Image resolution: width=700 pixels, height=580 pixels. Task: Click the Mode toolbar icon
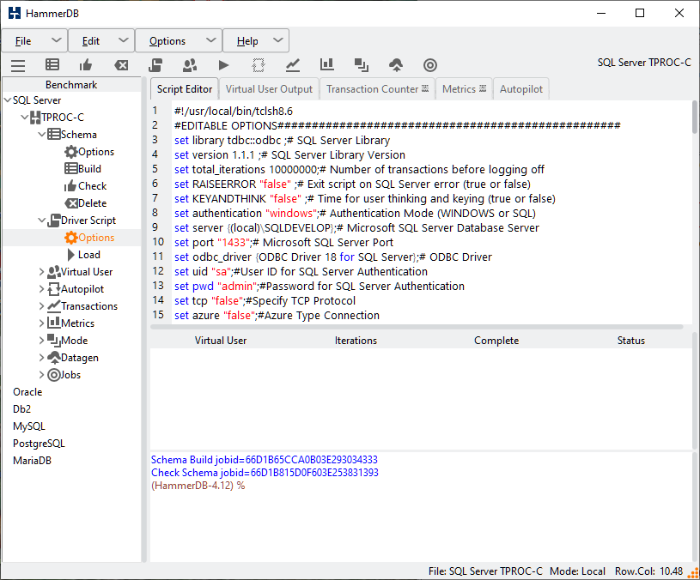[x=361, y=65]
